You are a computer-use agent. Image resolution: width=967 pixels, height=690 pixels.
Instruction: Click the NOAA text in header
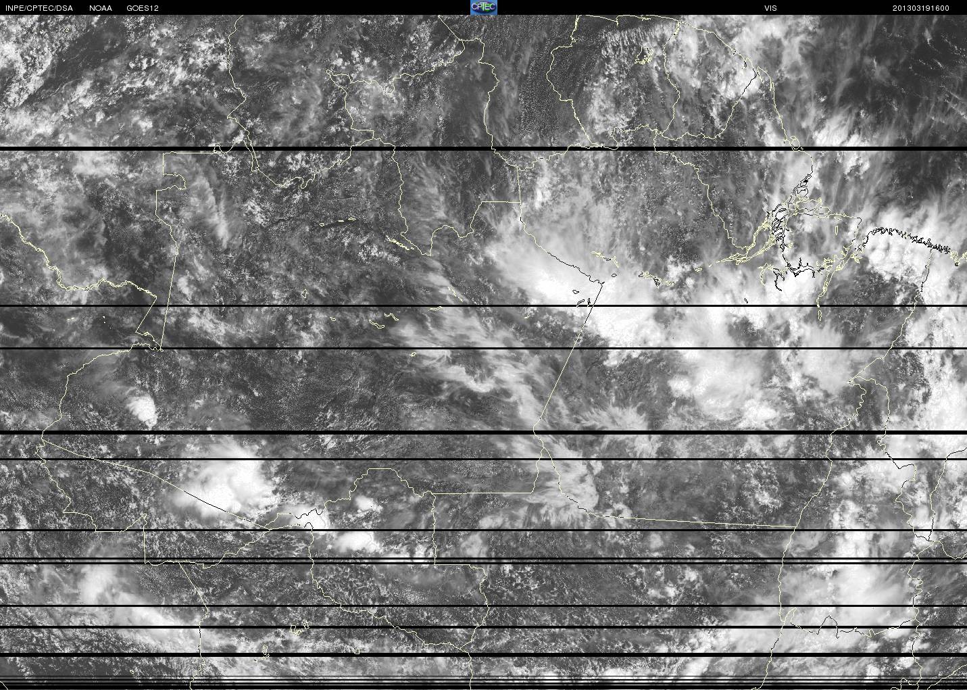[x=101, y=8]
